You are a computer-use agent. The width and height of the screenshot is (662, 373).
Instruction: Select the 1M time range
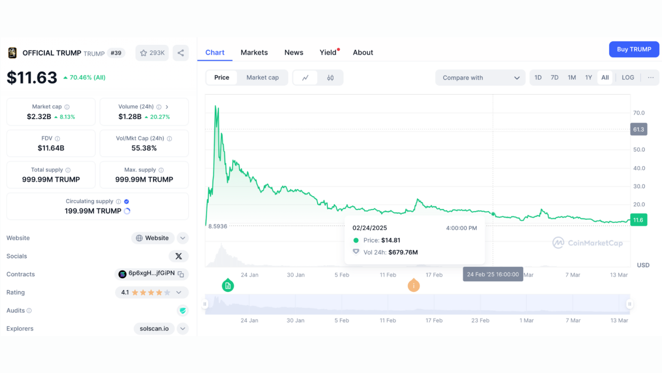point(572,77)
